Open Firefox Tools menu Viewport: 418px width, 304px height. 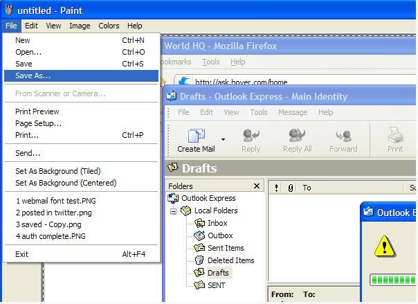pyautogui.click(x=210, y=62)
